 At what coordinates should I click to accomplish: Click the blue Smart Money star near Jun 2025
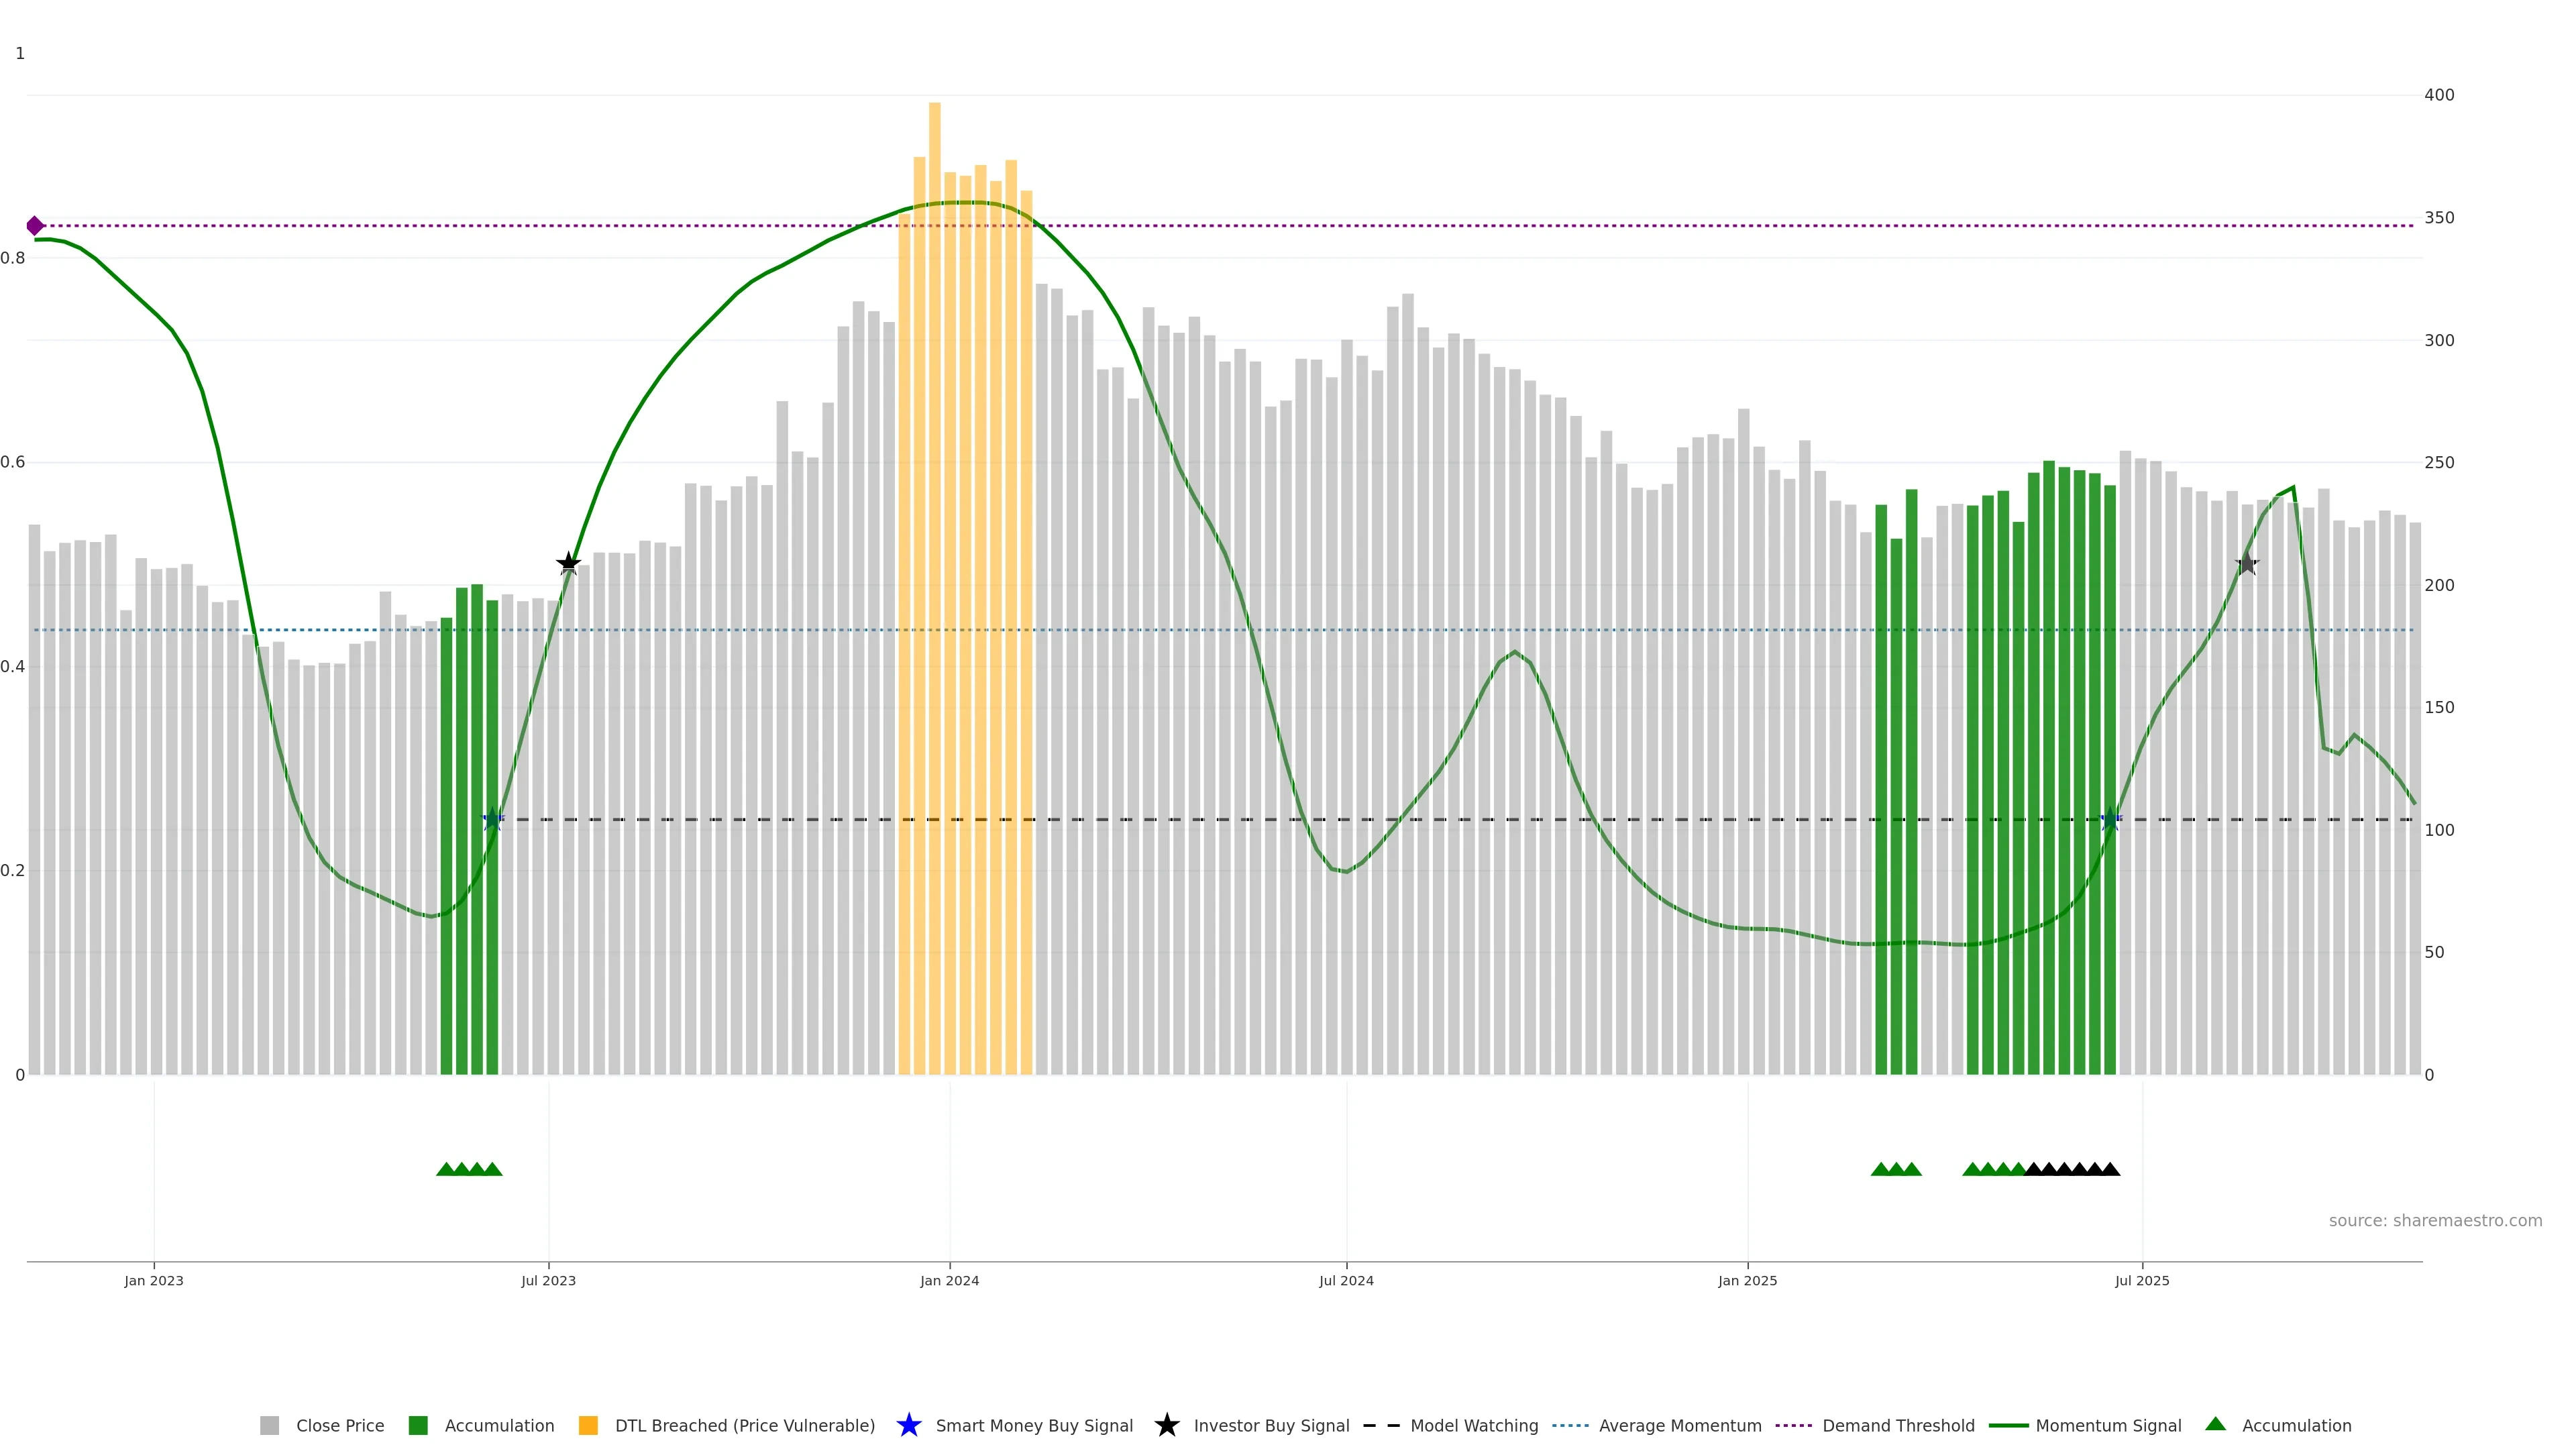pos(2110,820)
